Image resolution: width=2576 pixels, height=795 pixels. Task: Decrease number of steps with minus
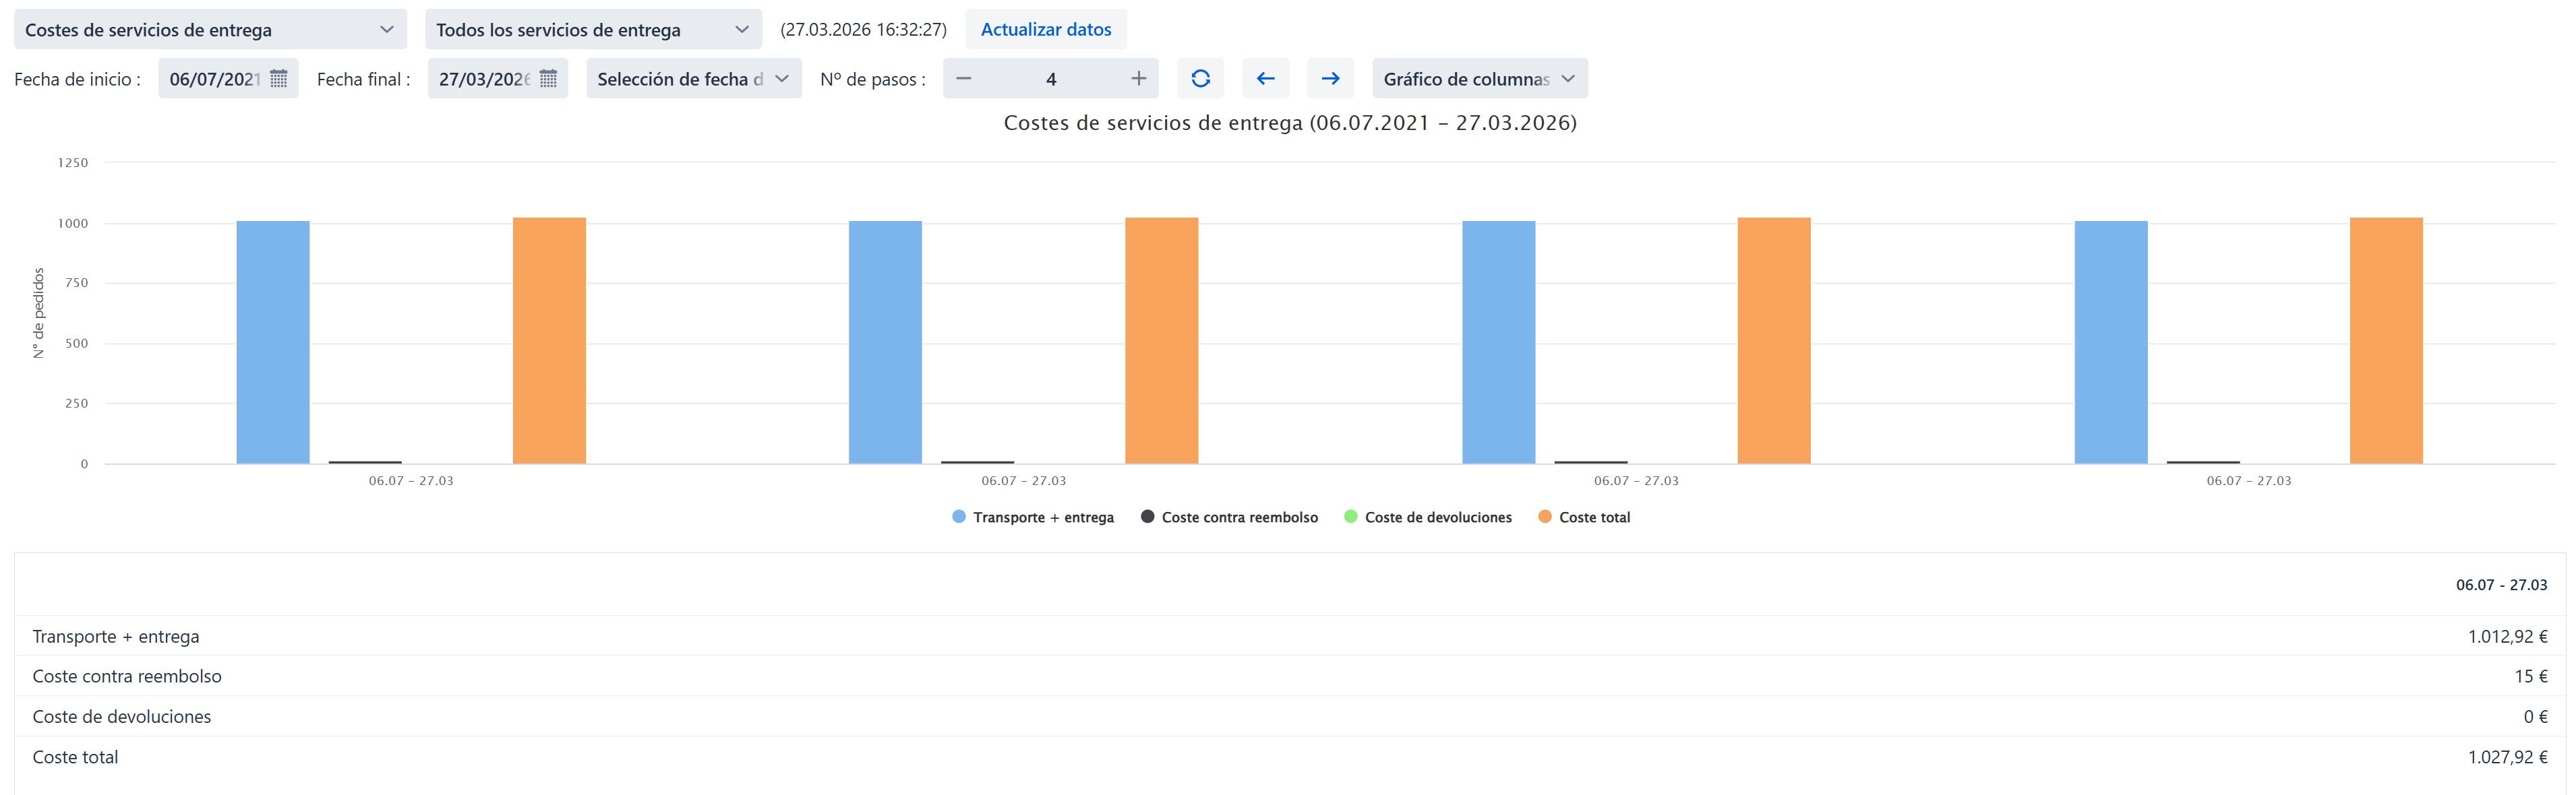(x=963, y=79)
